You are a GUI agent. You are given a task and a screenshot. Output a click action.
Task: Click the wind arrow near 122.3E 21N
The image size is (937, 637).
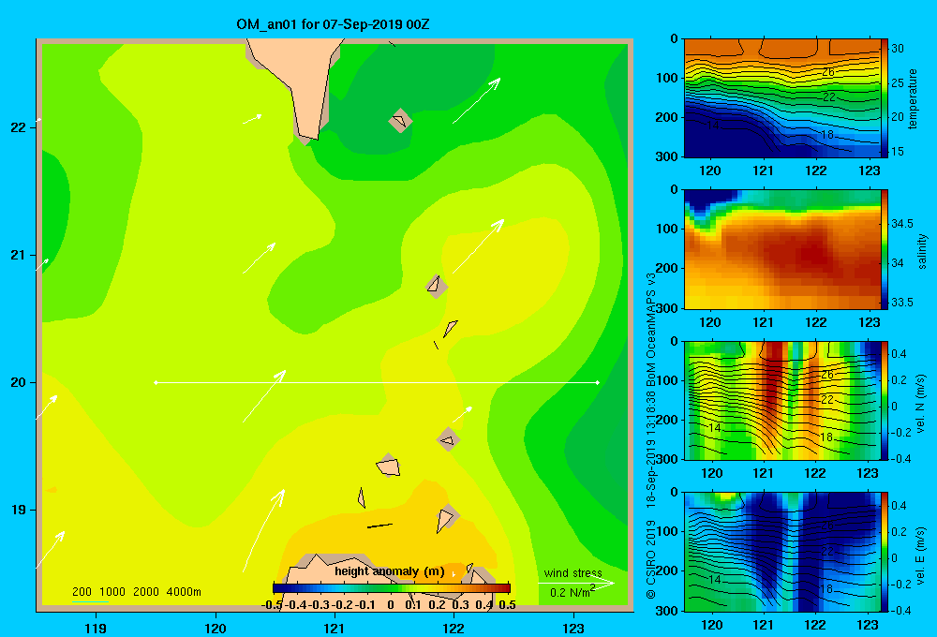pyautogui.click(x=478, y=246)
